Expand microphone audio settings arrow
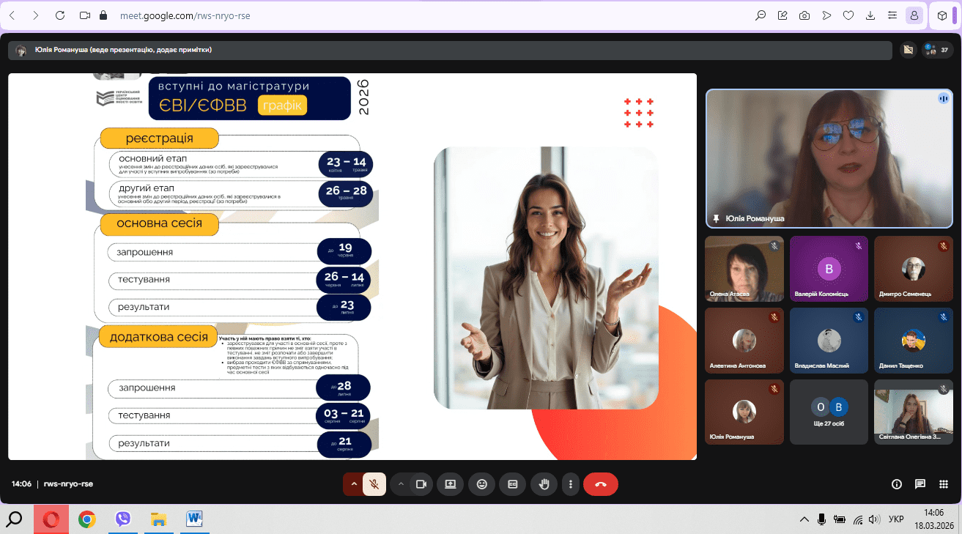The height and width of the screenshot is (534, 962). 354,484
